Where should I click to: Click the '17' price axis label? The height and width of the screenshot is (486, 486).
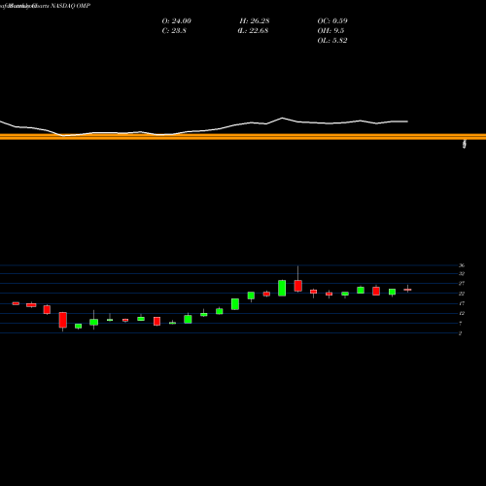pyautogui.click(x=462, y=303)
